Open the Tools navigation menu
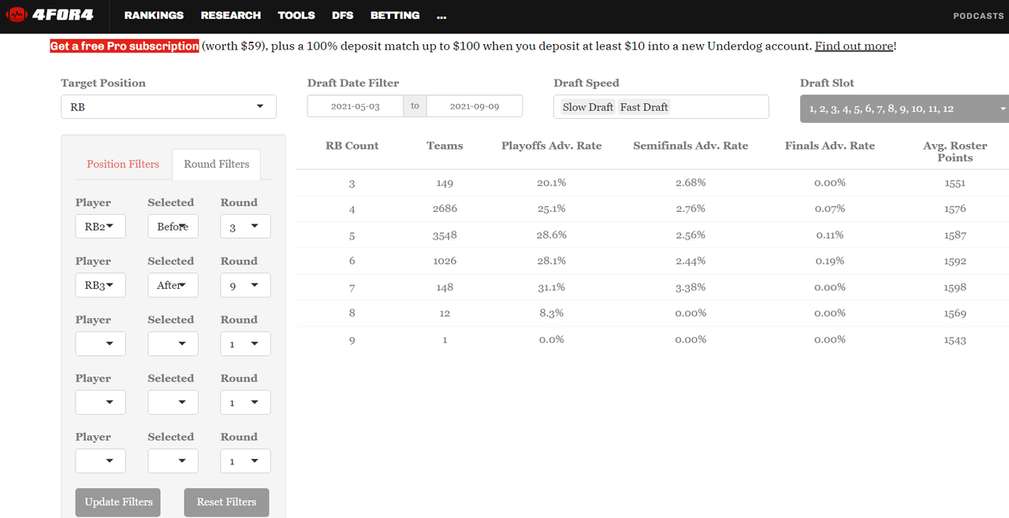Viewport: 1009px width, 518px height. 296,15
